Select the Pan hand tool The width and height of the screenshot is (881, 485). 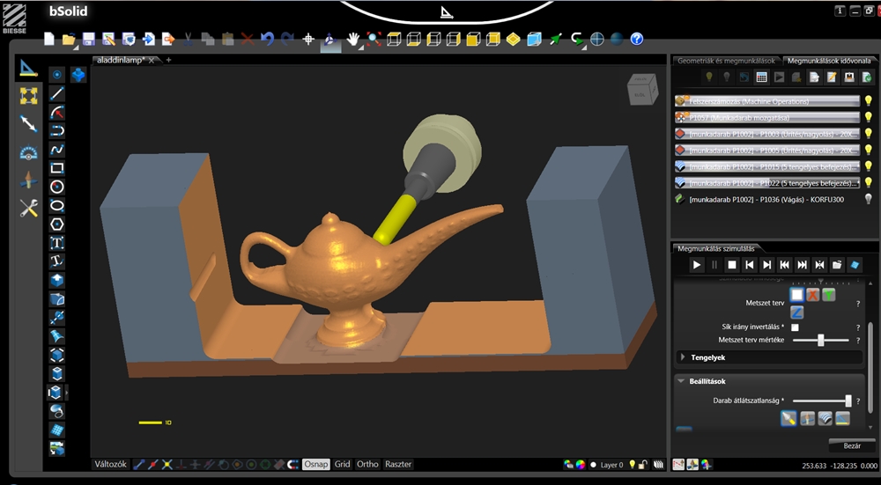tap(352, 39)
